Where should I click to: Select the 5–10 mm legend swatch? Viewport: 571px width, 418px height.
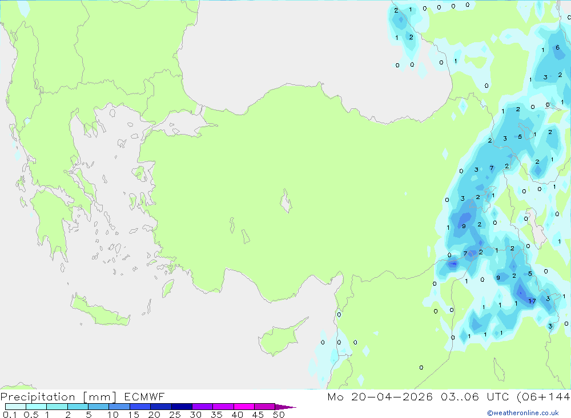pos(98,407)
